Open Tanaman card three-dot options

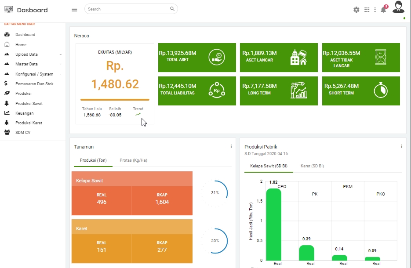click(231, 146)
